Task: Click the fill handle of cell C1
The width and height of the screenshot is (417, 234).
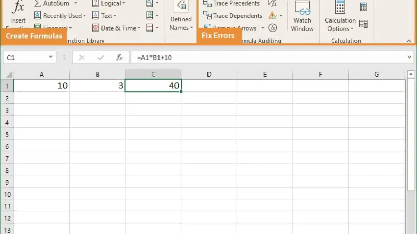Action: pyautogui.click(x=181, y=92)
